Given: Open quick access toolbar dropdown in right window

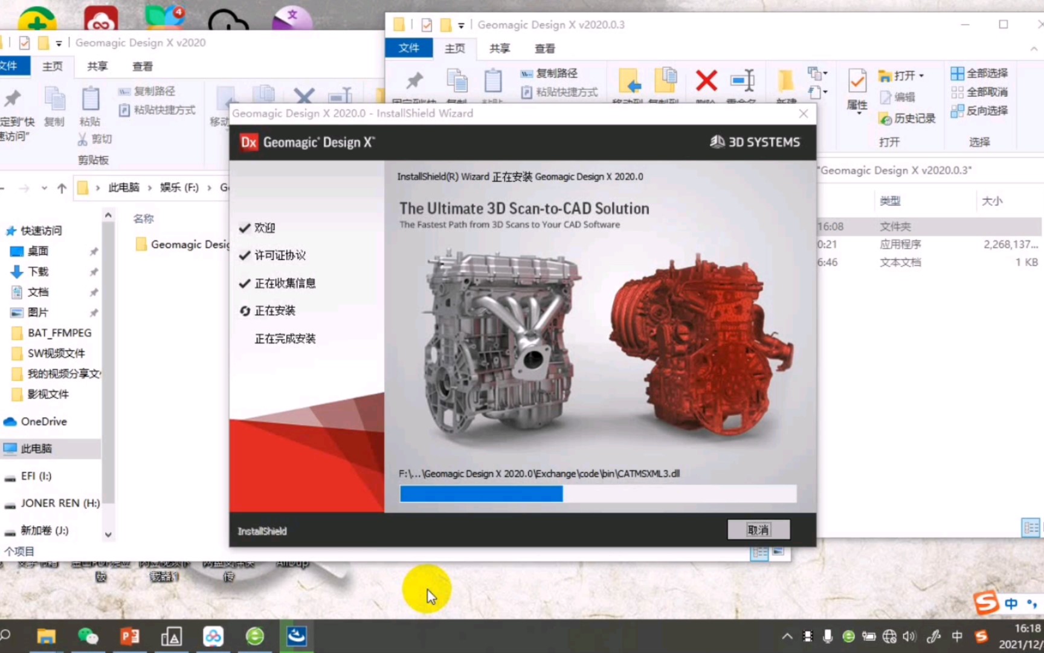Looking at the screenshot, I should click(x=461, y=25).
